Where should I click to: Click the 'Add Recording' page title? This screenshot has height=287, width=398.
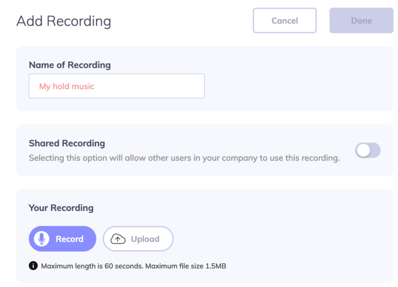pos(64,21)
